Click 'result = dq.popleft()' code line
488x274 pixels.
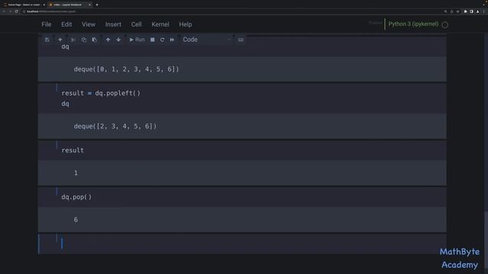pos(101,93)
